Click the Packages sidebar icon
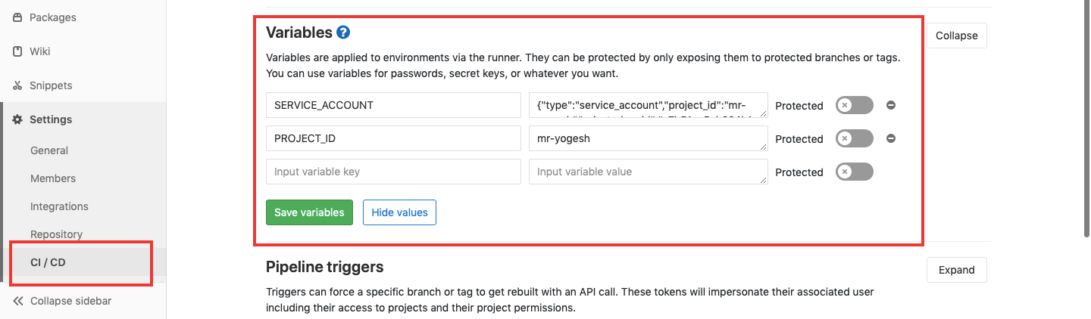This screenshot has width=1091, height=319. point(17,17)
